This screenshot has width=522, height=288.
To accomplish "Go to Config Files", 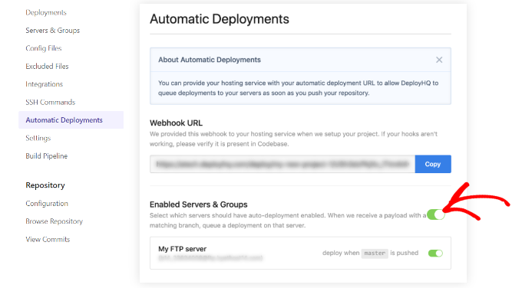I will (x=44, y=48).
